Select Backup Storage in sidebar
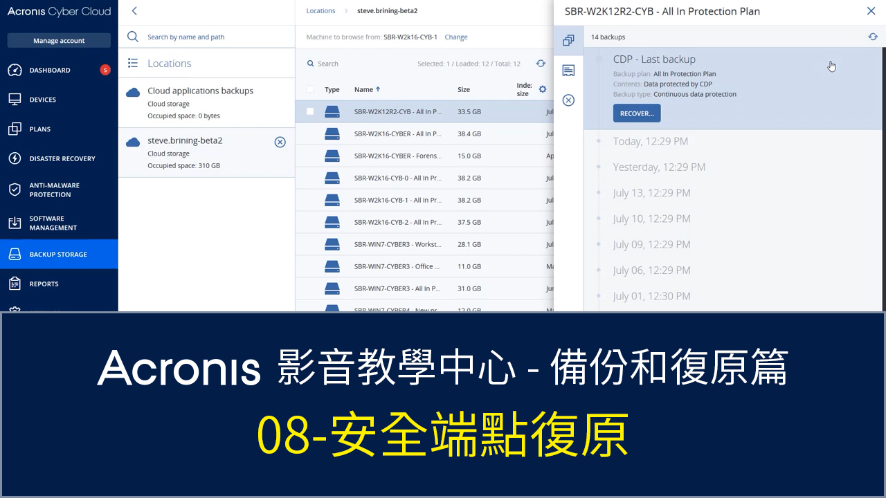 (59, 255)
